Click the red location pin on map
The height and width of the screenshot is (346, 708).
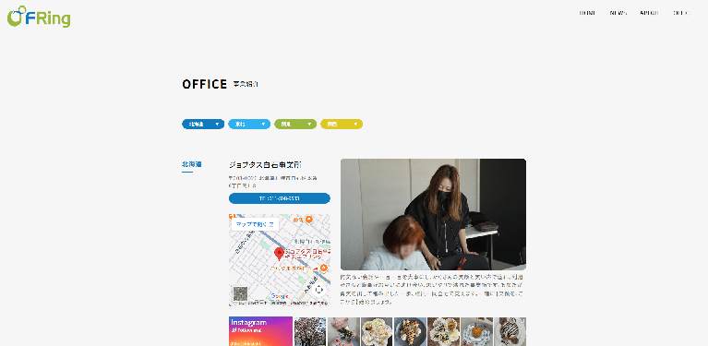[279, 254]
